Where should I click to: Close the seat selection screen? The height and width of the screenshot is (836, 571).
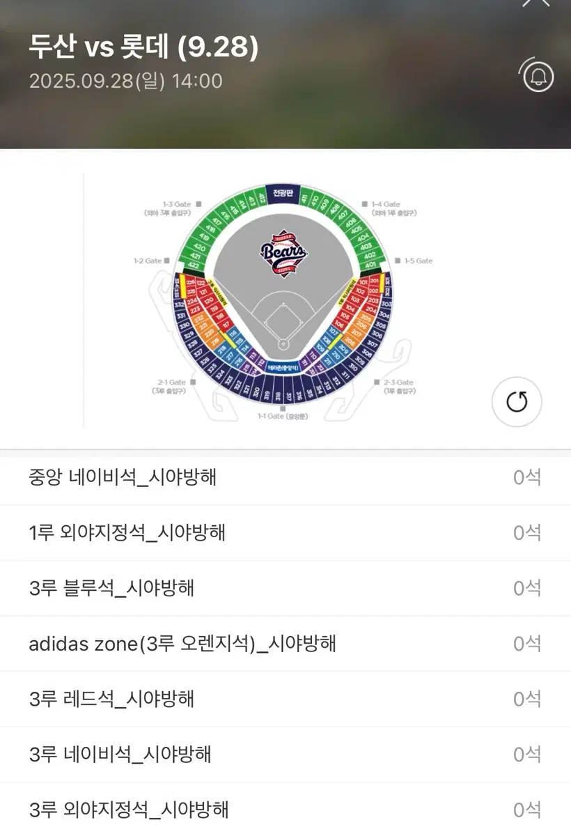tap(535, 3)
